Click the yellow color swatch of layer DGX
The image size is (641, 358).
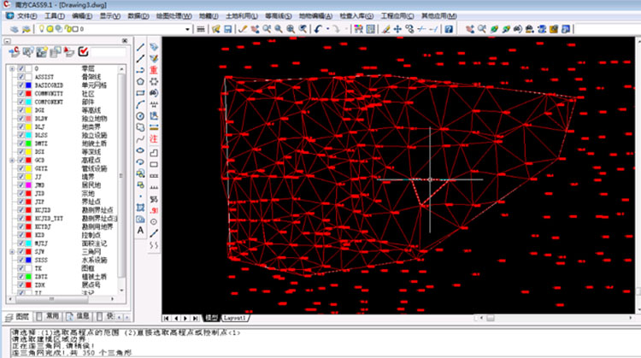pos(28,110)
